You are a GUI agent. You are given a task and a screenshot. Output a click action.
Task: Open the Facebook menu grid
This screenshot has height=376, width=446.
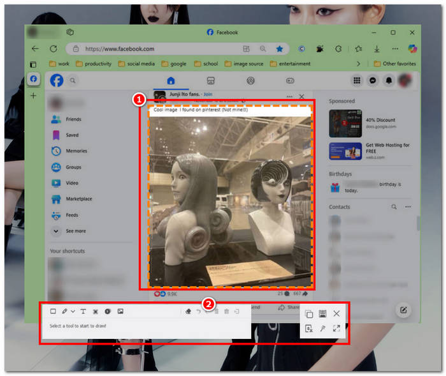[357, 80]
